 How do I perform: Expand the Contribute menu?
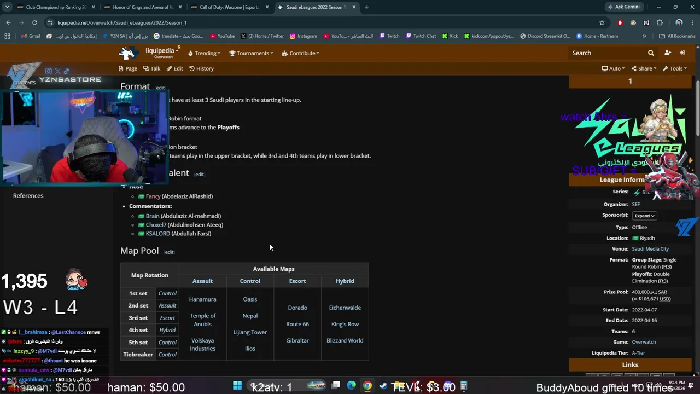coord(301,53)
